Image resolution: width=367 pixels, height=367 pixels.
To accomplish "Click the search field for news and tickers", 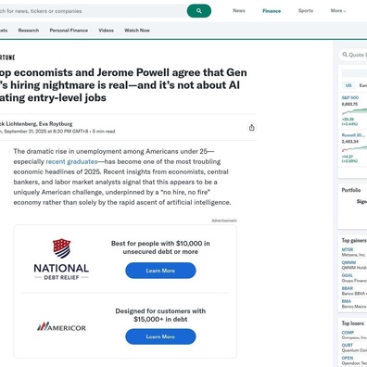I will [x=93, y=11].
